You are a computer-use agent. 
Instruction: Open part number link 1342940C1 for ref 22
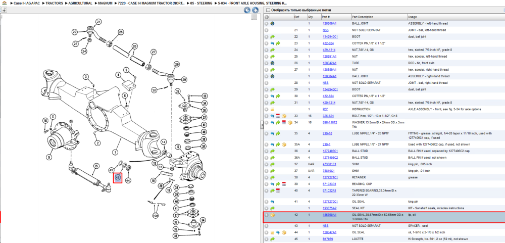[x=330, y=37]
